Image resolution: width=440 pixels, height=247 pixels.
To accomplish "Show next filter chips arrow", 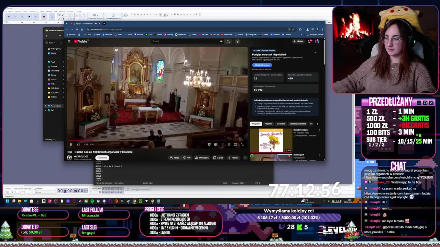I will point(317,124).
